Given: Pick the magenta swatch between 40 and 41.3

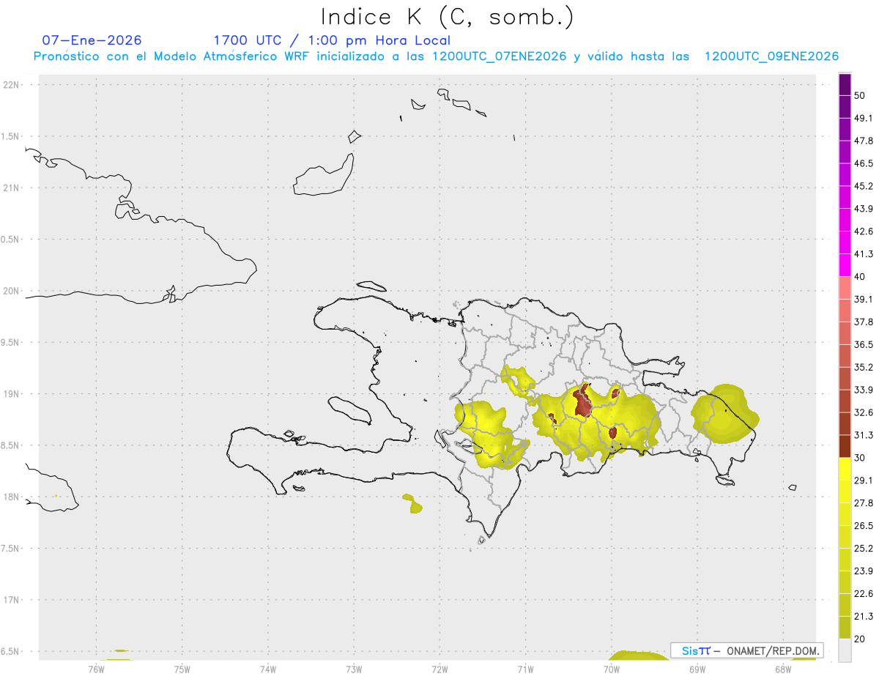Looking at the screenshot, I should click(x=845, y=265).
